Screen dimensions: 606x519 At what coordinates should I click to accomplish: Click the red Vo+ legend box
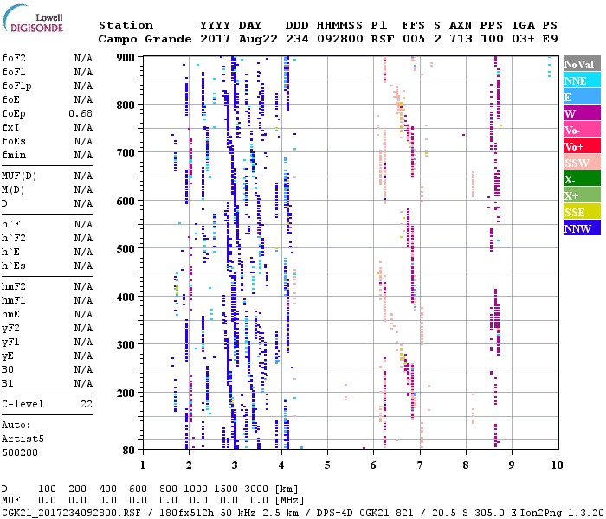click(x=579, y=146)
